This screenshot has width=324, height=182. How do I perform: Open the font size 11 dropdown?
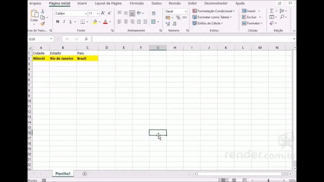click(98, 14)
